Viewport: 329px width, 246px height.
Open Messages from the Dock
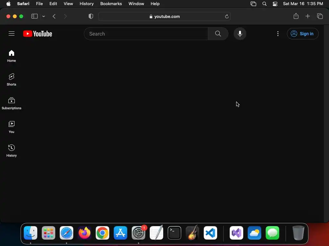(272, 233)
